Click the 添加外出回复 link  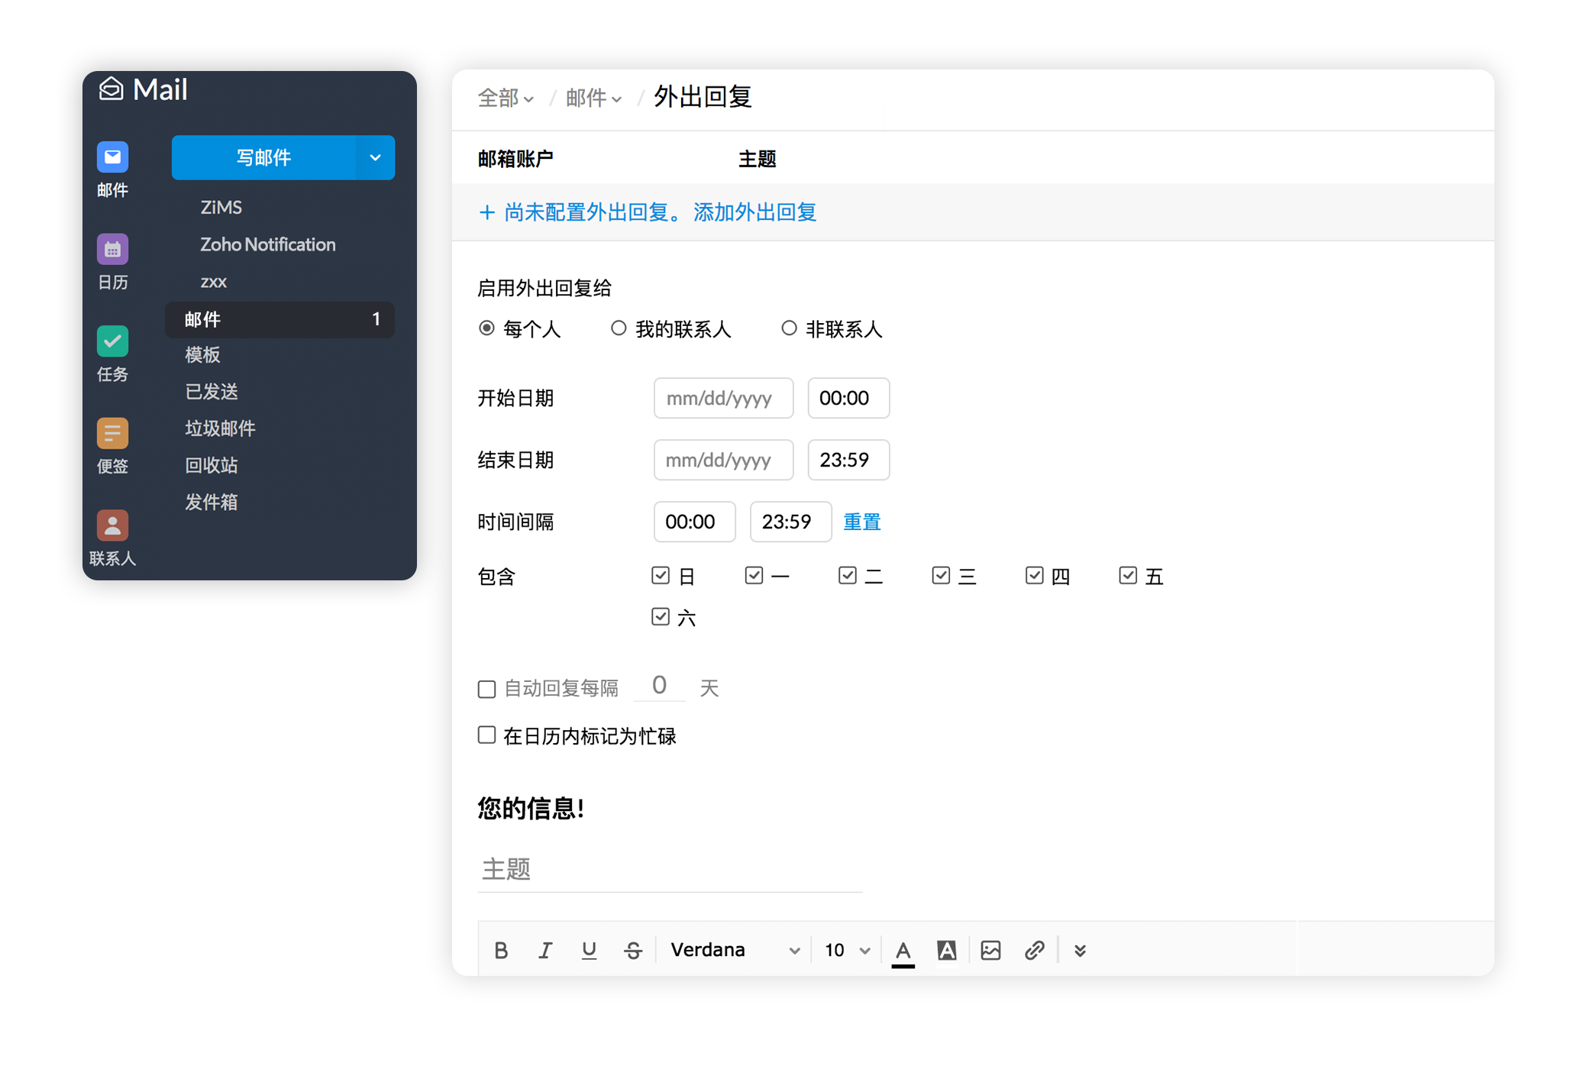click(754, 212)
